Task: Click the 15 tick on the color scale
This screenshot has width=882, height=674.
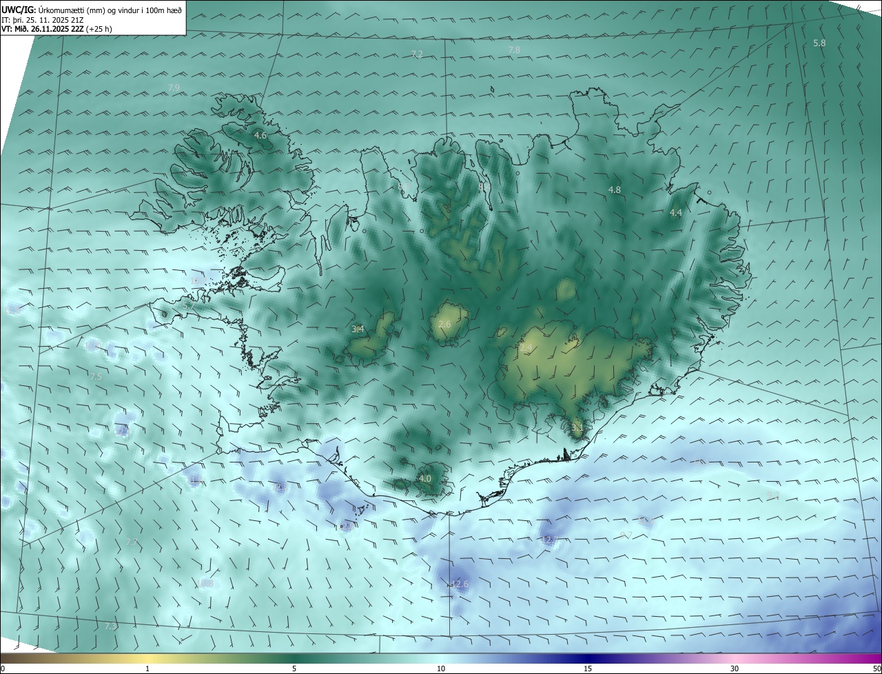Action: (x=588, y=668)
